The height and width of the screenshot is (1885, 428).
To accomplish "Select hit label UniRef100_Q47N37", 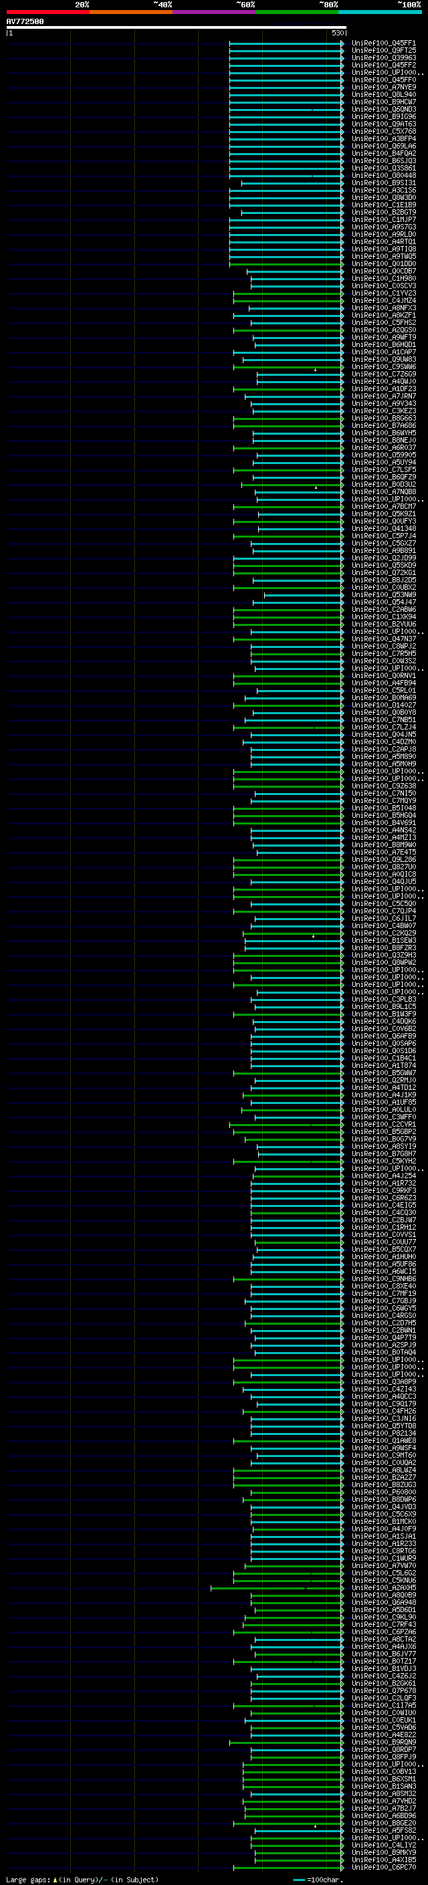I will point(384,639).
